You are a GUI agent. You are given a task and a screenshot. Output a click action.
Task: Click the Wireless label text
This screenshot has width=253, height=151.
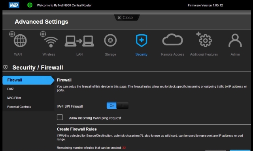click(x=49, y=54)
